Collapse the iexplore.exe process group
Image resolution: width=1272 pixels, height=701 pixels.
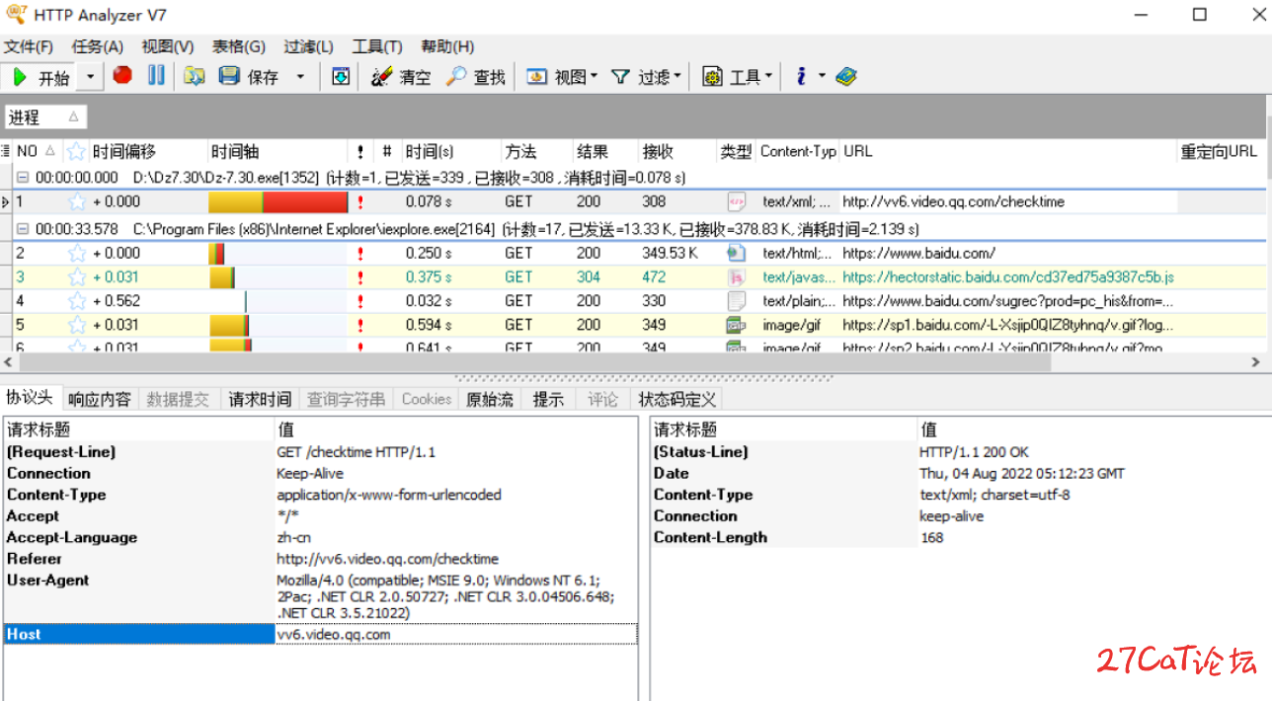[x=22, y=229]
